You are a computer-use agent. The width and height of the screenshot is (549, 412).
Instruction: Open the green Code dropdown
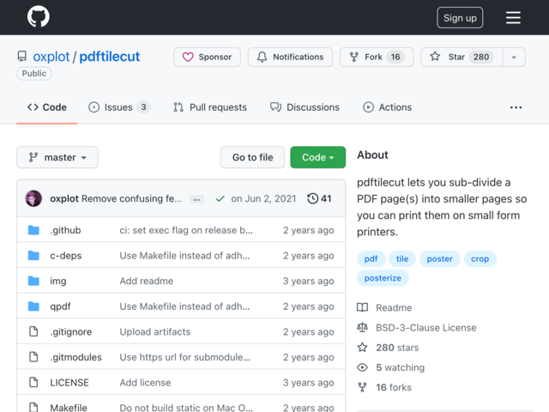318,157
